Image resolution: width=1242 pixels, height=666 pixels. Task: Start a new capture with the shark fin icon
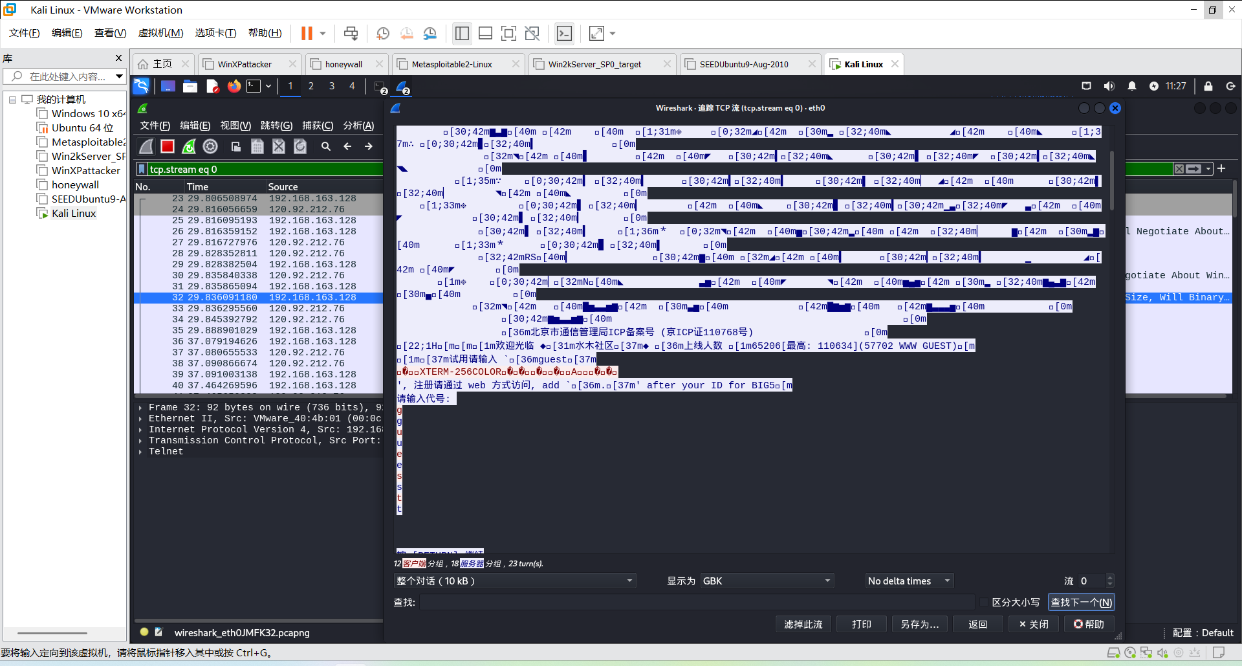(147, 146)
